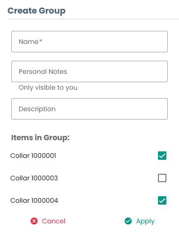This screenshot has height=235, width=179.
Task: Click the required asterisk next to Name
Action: pos(41,41)
